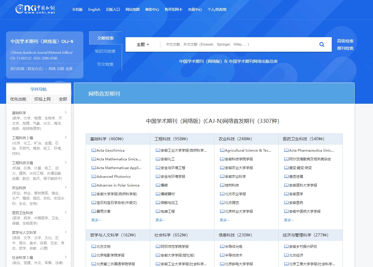Switch to the 知识元检索 tab

(105, 51)
